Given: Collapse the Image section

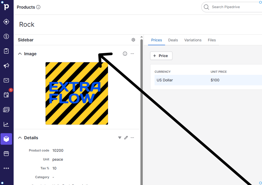Looking at the screenshot, I should tap(20, 54).
